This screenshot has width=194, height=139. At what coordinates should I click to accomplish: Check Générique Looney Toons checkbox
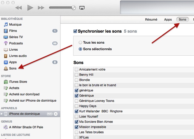76,101
